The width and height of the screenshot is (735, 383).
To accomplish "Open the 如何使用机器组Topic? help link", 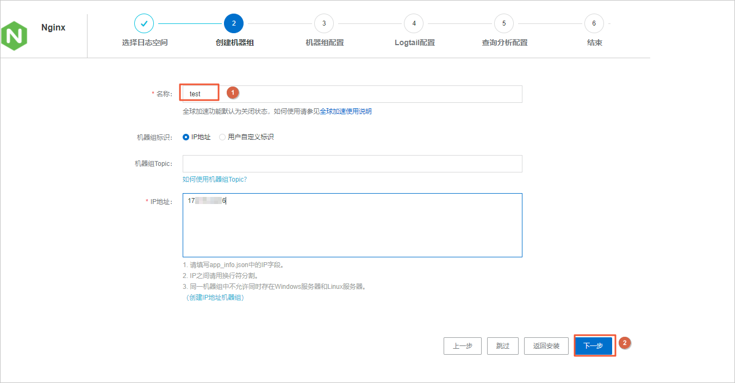I will click(x=215, y=180).
